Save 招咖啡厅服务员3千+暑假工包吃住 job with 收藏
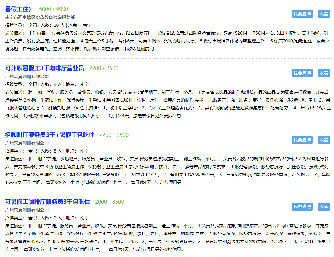Image resolution: width=334 pixels, height=257 pixels. point(324,140)
